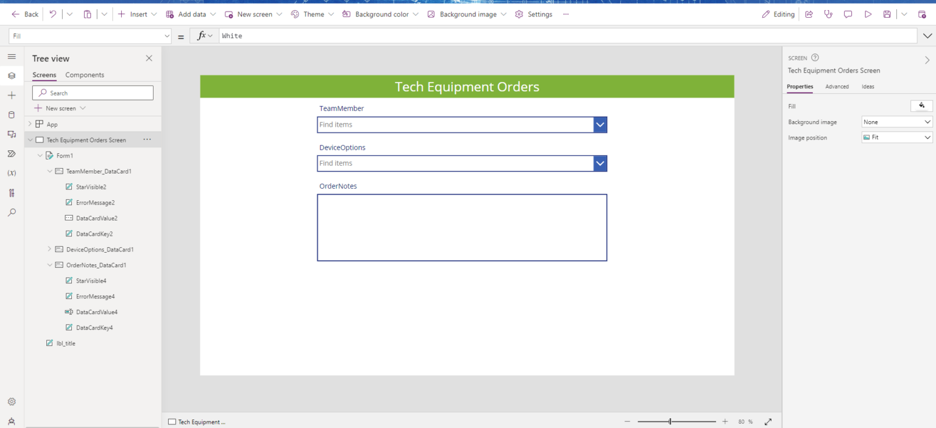
Task: Open the Variables panel (x) icon
Action: click(12, 173)
